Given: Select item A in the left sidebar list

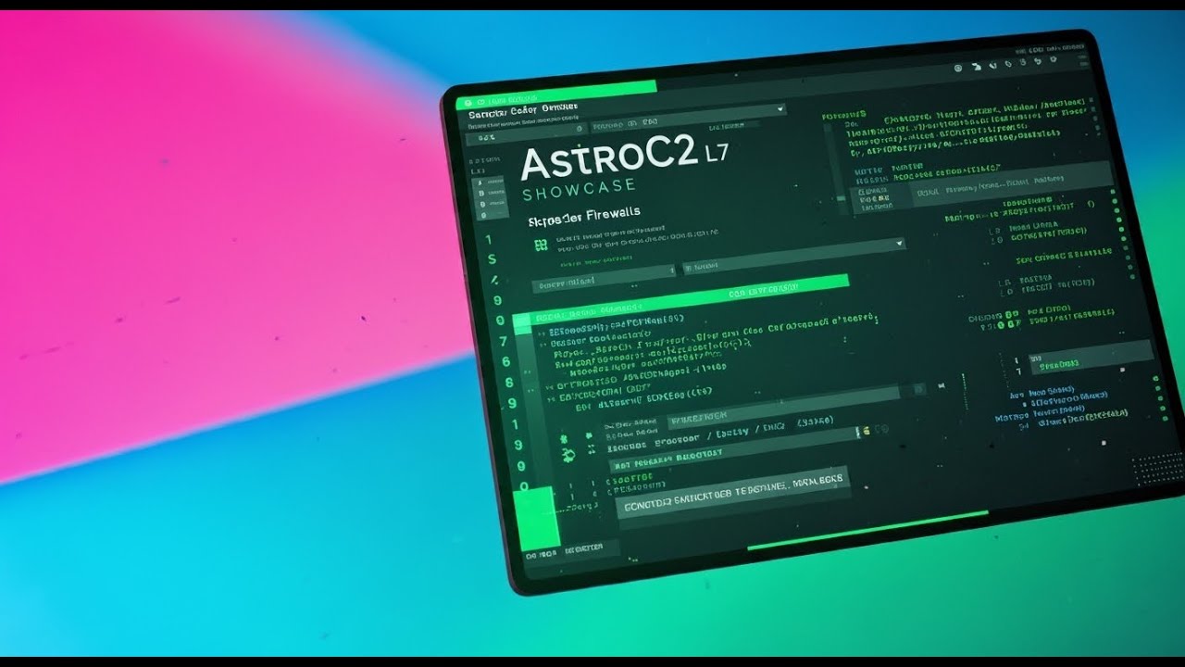Looking at the screenshot, I should pos(480,182).
